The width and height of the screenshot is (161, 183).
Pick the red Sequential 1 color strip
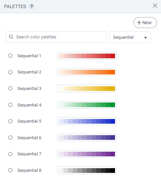(x=87, y=56)
